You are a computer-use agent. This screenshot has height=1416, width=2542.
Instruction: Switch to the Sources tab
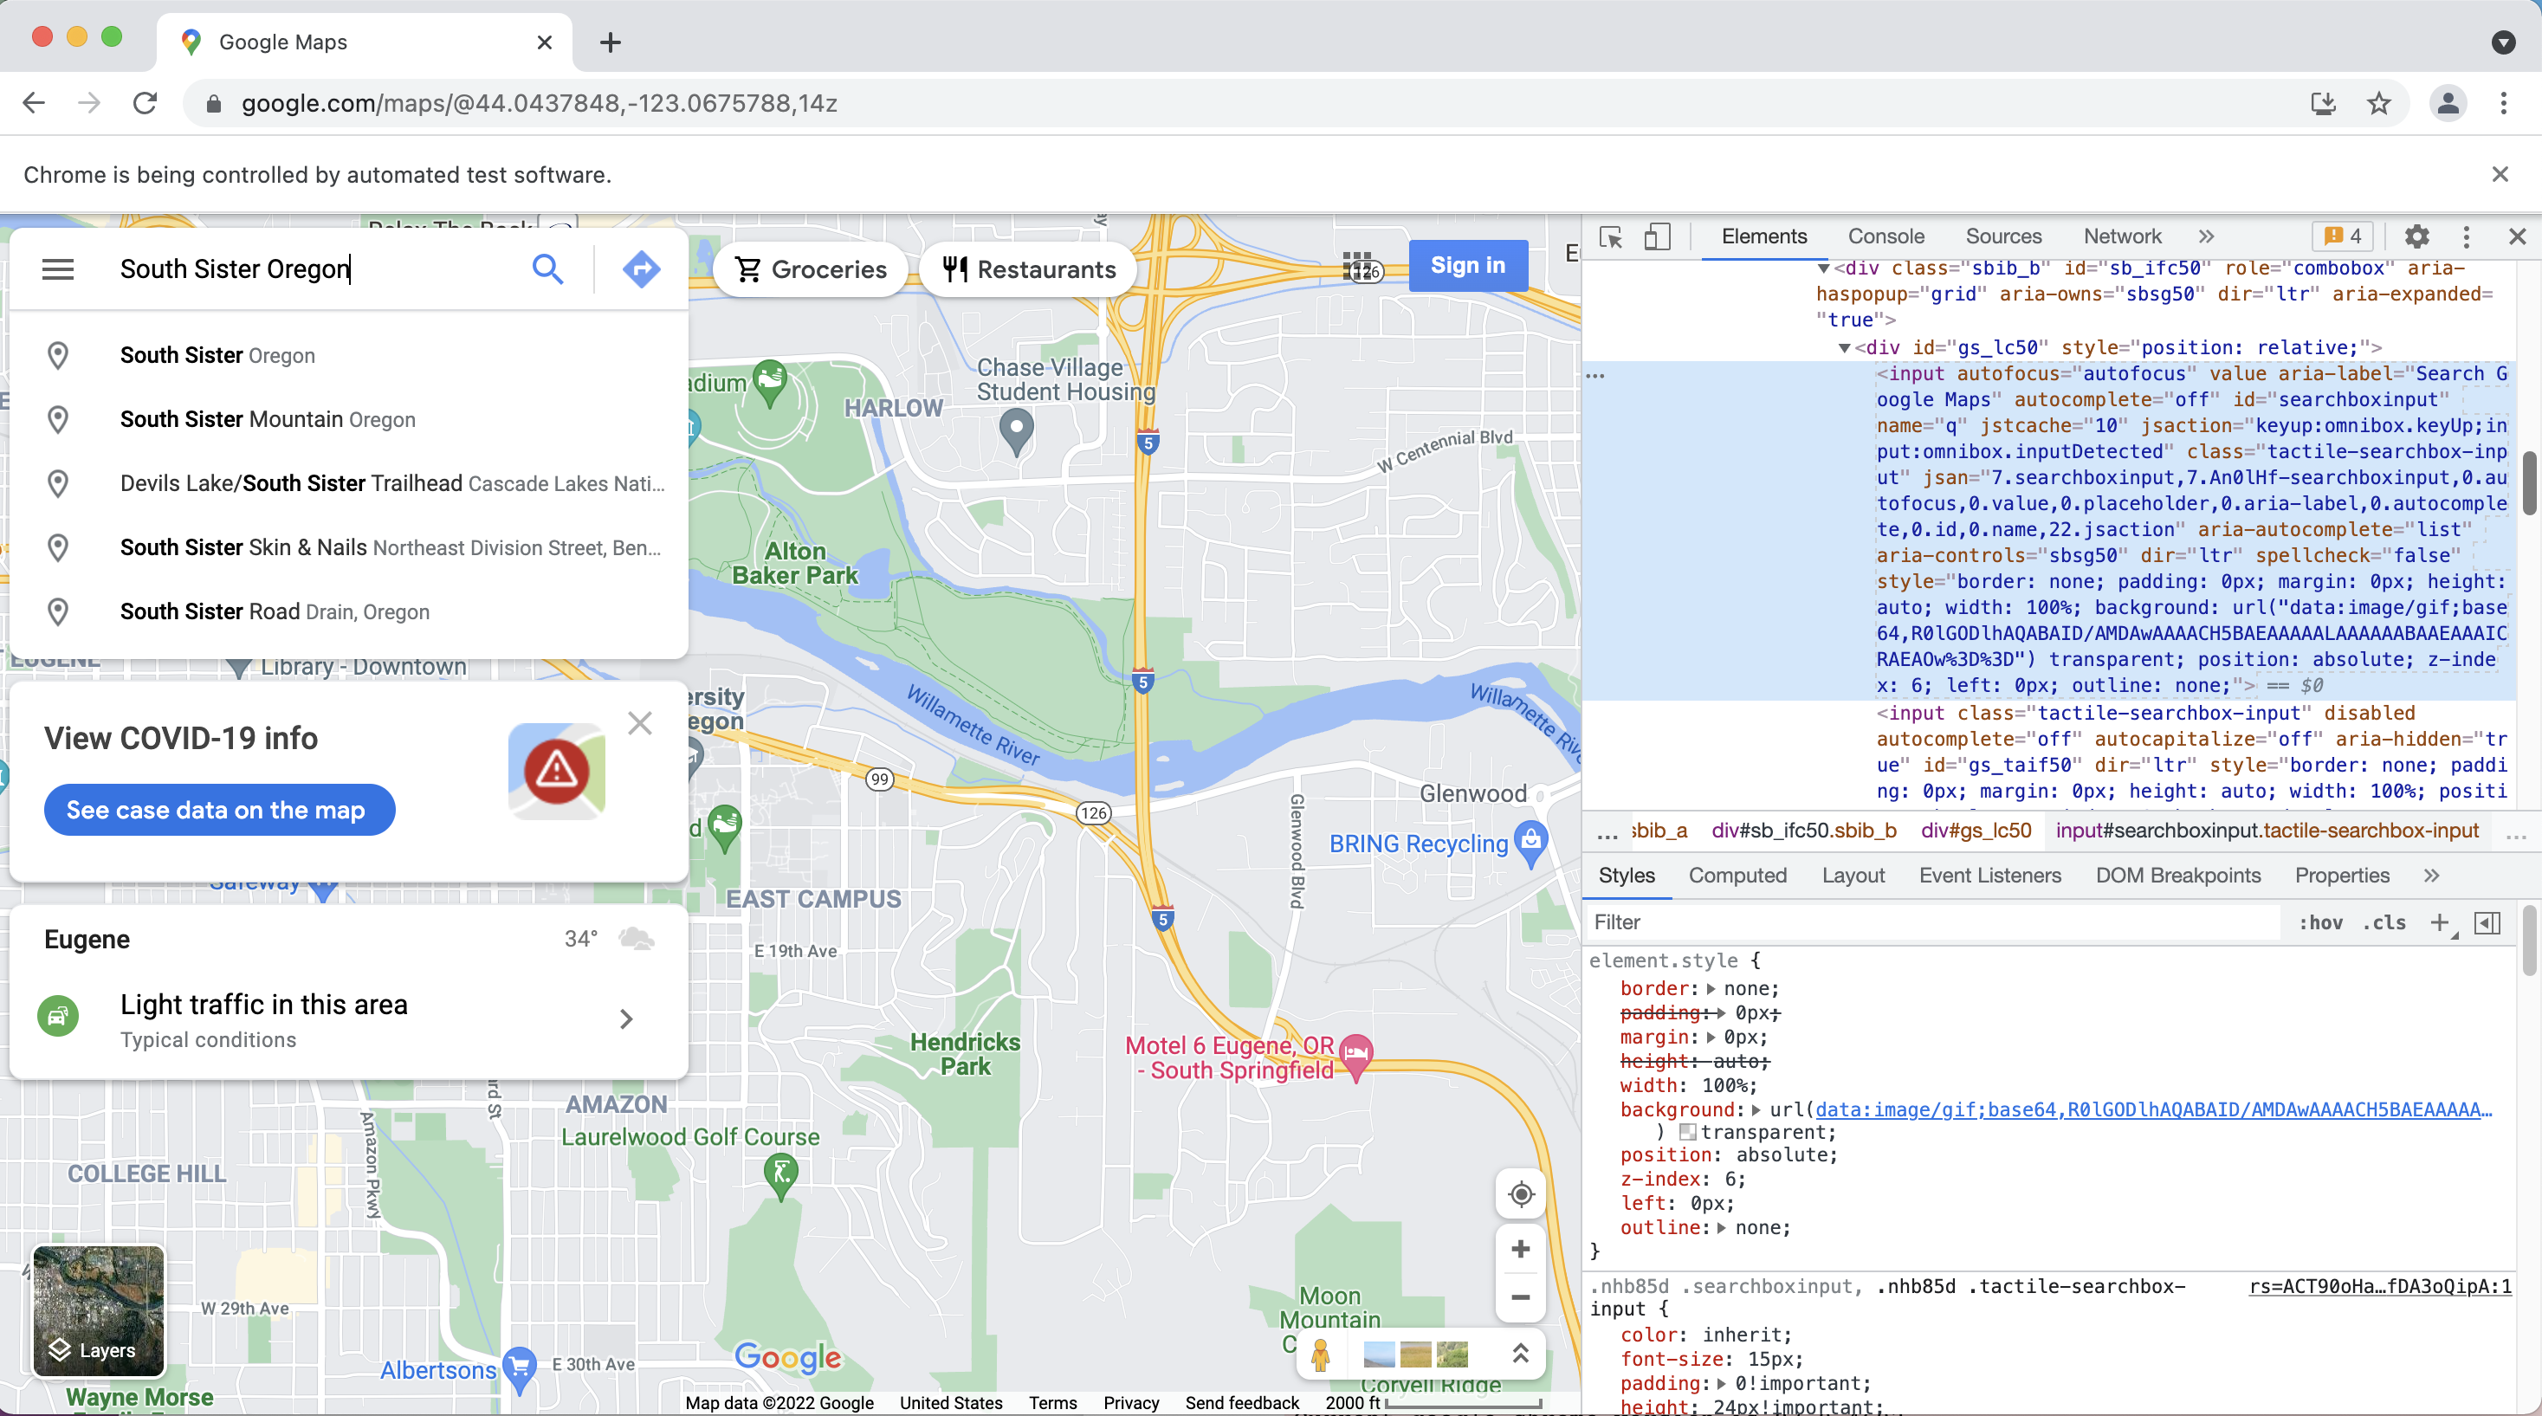click(2003, 236)
